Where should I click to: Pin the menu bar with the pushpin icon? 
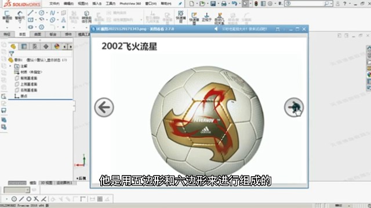pyautogui.click(x=180, y=3)
